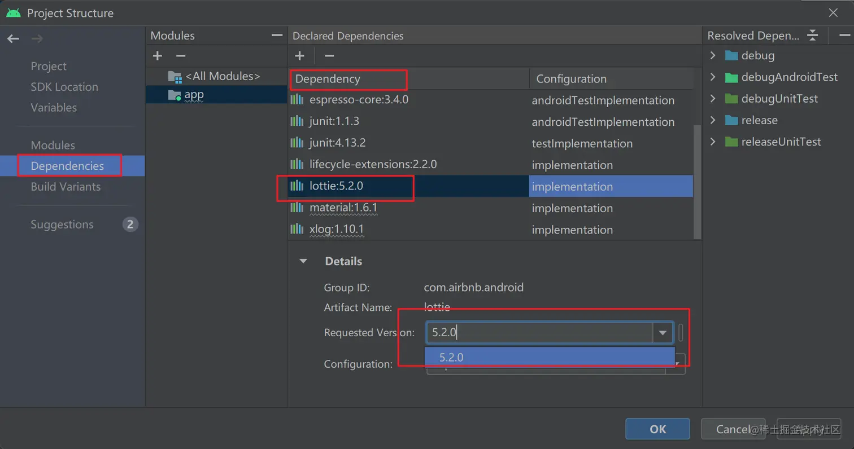Expand the debugAndroidTest node

click(x=713, y=77)
